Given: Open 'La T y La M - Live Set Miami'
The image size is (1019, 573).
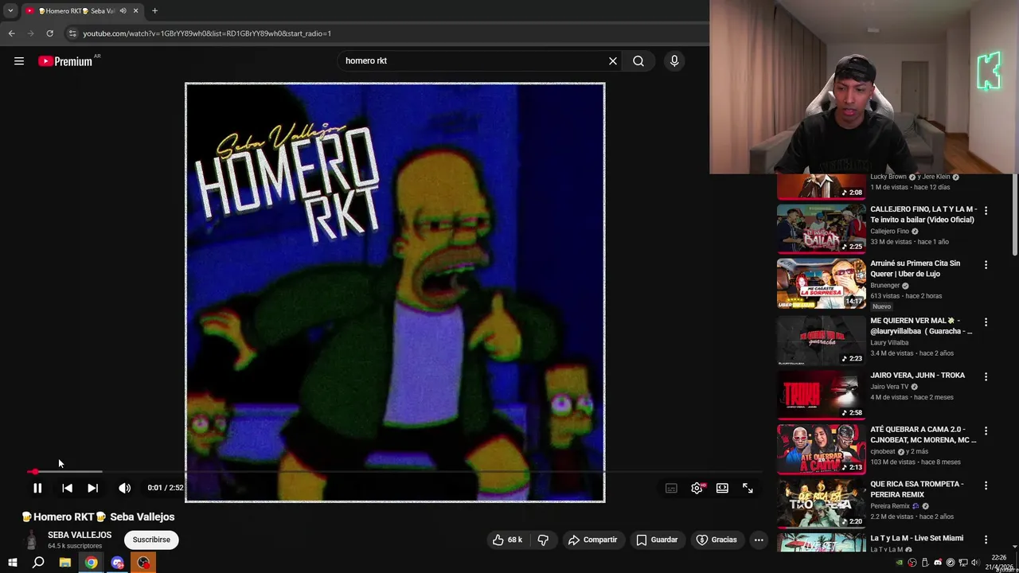Looking at the screenshot, I should pos(917,538).
